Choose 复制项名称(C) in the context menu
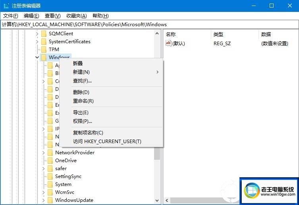299x205 pixels. [x=112, y=133]
